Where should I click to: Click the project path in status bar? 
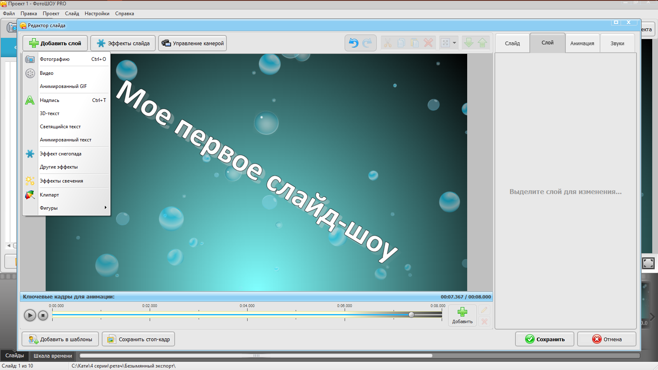pyautogui.click(x=123, y=366)
